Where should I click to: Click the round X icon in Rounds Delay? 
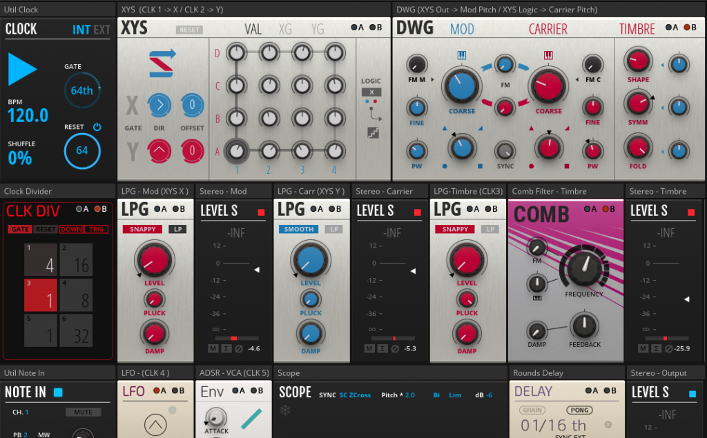point(608,424)
